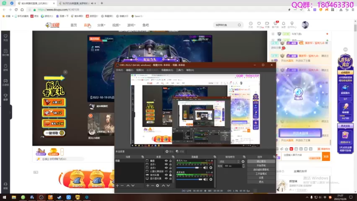The image size is (357, 201).
Task: Toggle lock on 显示器采集 source
Action: [170, 178]
